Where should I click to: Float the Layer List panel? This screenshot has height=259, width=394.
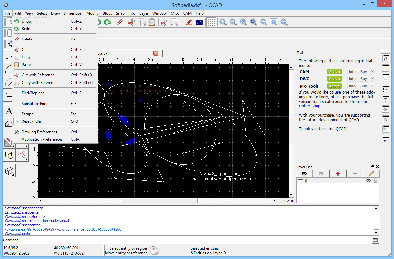372,167
